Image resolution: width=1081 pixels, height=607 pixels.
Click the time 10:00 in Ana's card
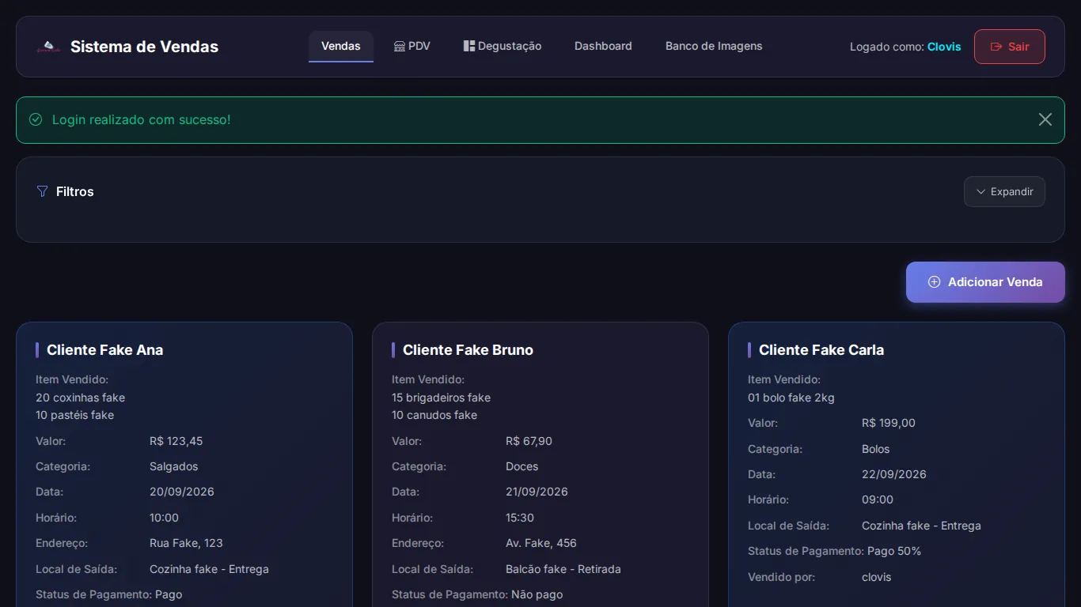(x=164, y=518)
